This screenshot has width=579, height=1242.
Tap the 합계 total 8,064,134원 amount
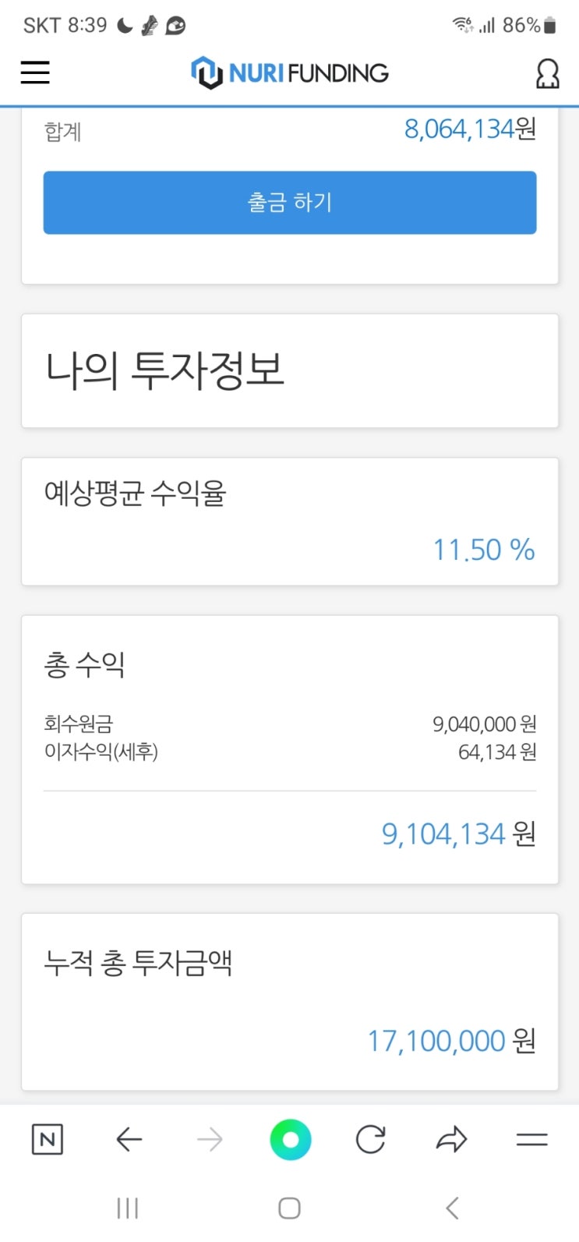(x=470, y=129)
